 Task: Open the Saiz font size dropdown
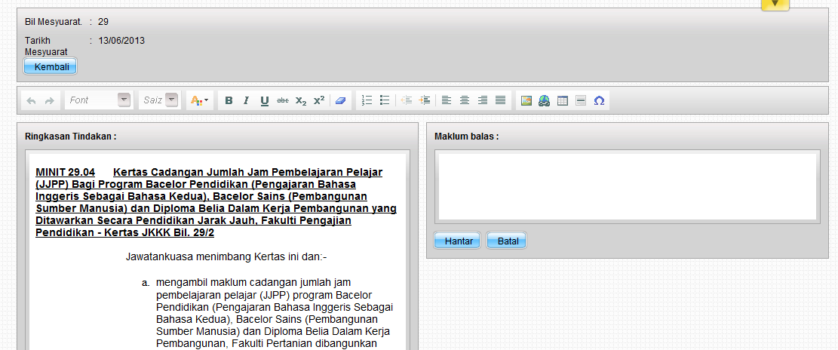tap(158, 100)
